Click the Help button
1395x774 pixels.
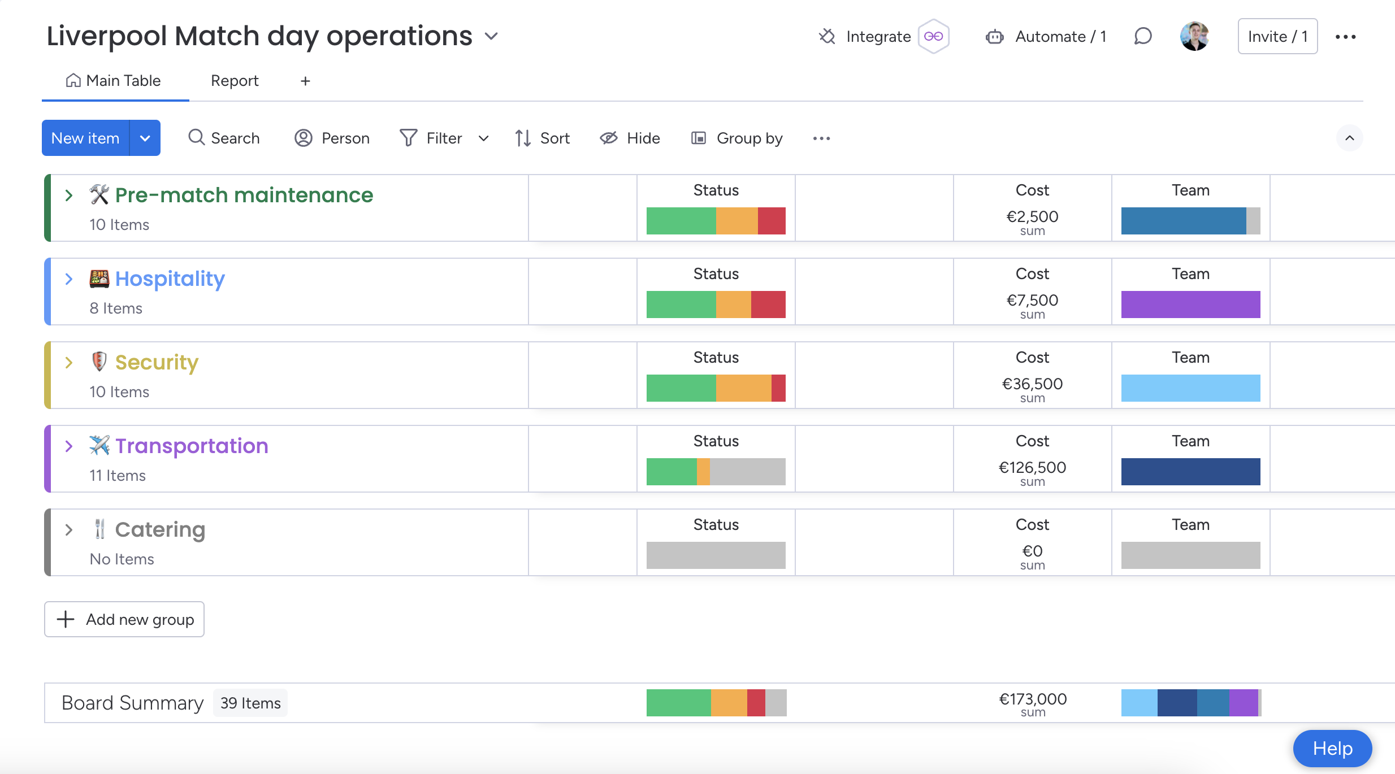[x=1332, y=749]
